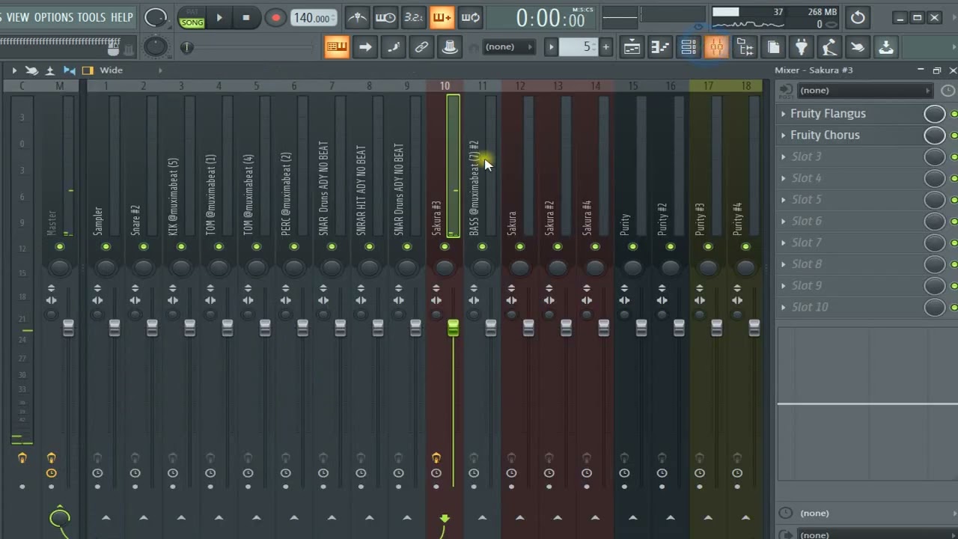Image resolution: width=958 pixels, height=539 pixels.
Task: Click the plus button next to pattern number
Action: click(605, 47)
